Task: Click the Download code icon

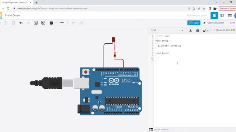Action: pyautogui.click(x=191, y=30)
